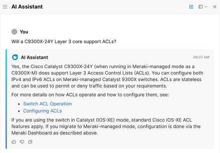Click the AI Assistant header title
This screenshot has width=220, height=153.
coord(27,7)
